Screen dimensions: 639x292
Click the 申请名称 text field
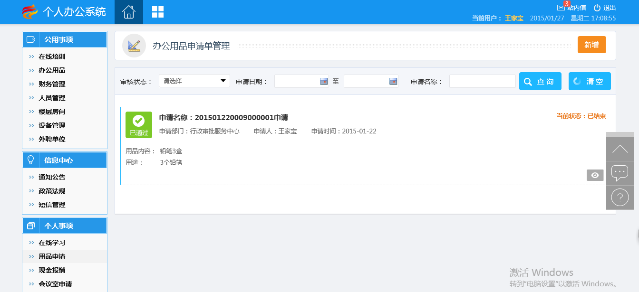coord(482,81)
